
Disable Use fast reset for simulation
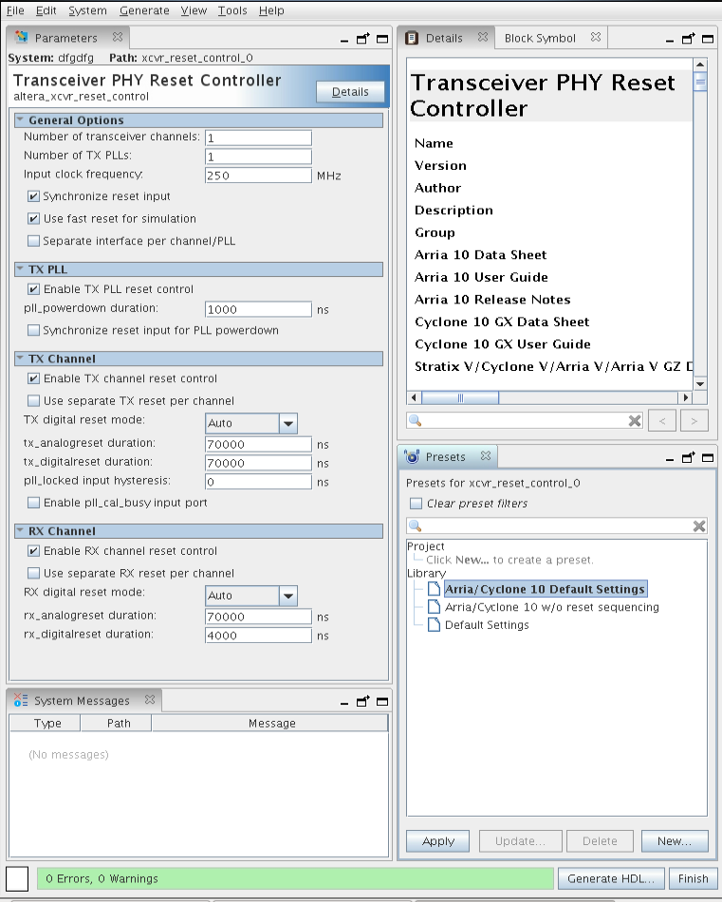tap(33, 219)
